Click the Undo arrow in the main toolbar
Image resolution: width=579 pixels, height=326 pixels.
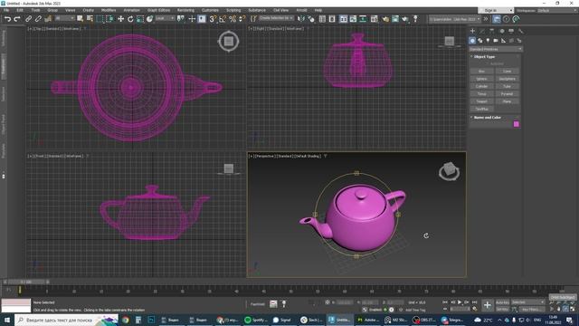coord(7,19)
